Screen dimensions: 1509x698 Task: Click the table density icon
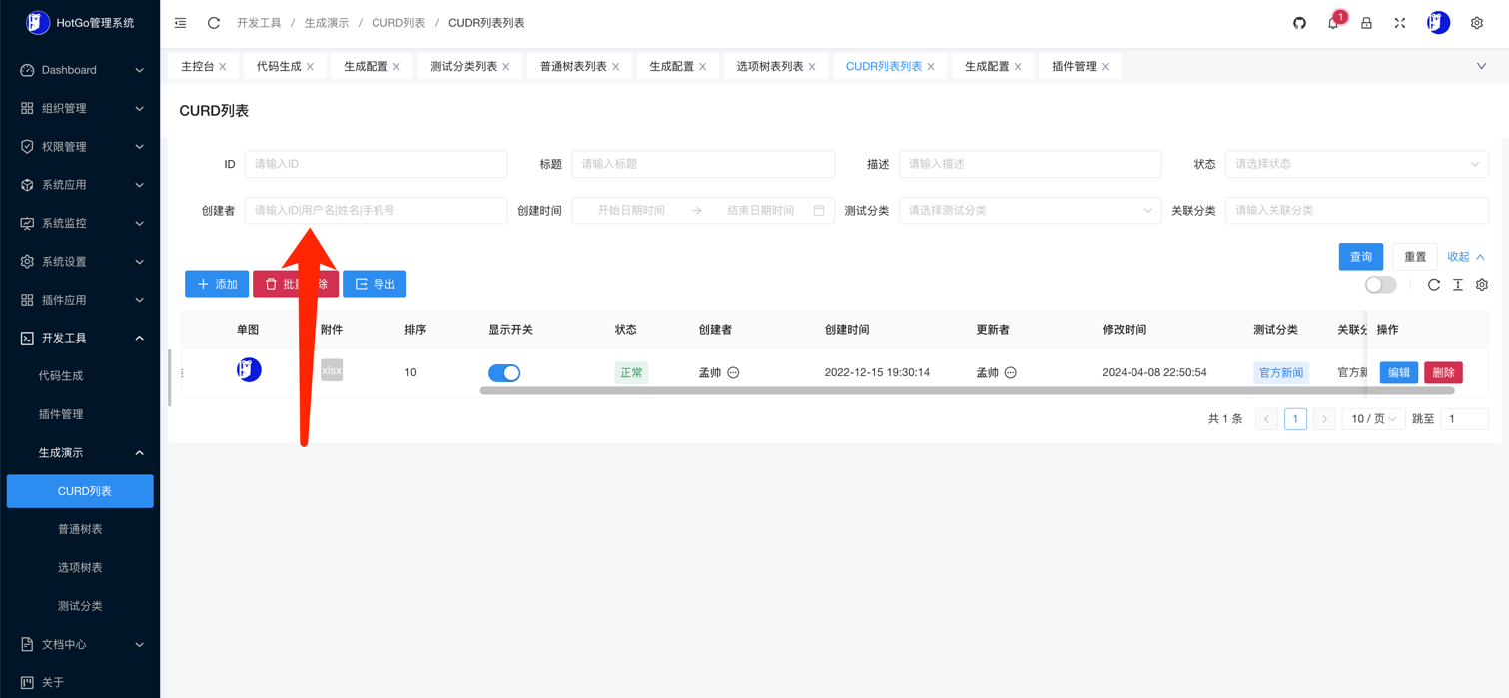(1458, 285)
